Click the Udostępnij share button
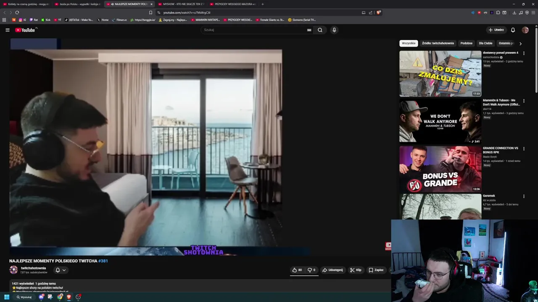The image size is (538, 302). 332,270
